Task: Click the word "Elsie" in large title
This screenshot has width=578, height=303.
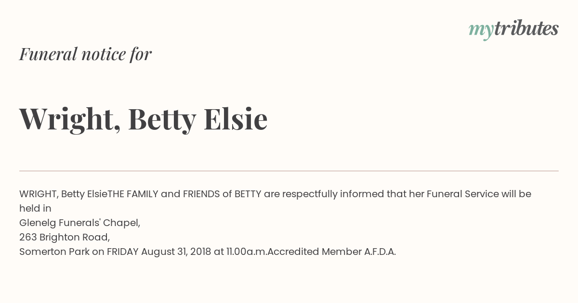Action: click(x=236, y=118)
